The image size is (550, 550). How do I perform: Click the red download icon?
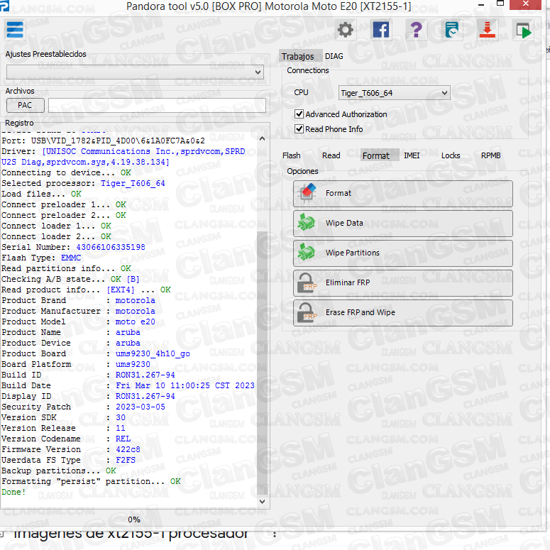(488, 30)
